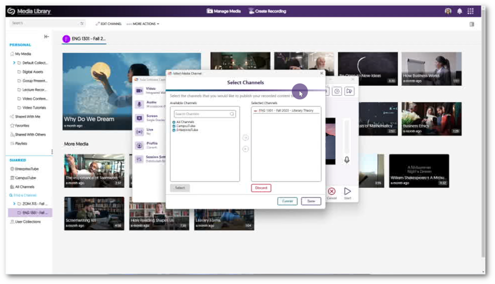Screen dimensions: 495x284
Task: Click the user avatar icon
Action: click(448, 11)
